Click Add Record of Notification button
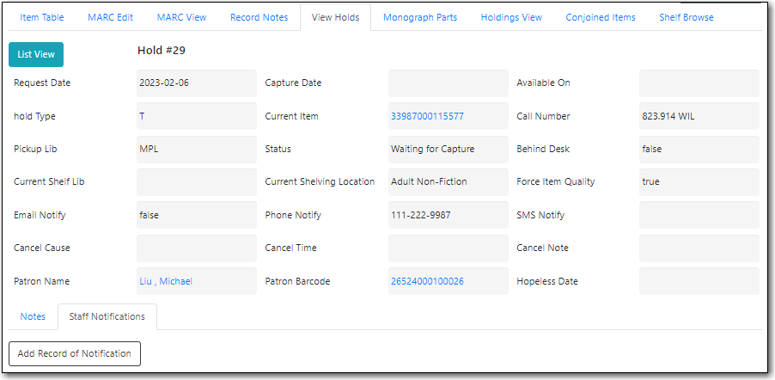 75,353
